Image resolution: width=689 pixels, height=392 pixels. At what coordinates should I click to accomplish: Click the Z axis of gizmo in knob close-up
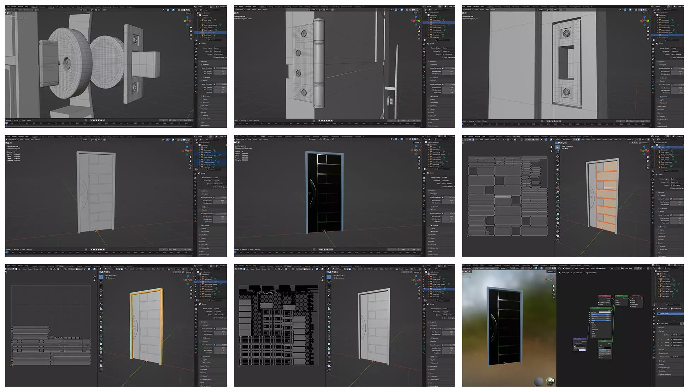coord(187,17)
